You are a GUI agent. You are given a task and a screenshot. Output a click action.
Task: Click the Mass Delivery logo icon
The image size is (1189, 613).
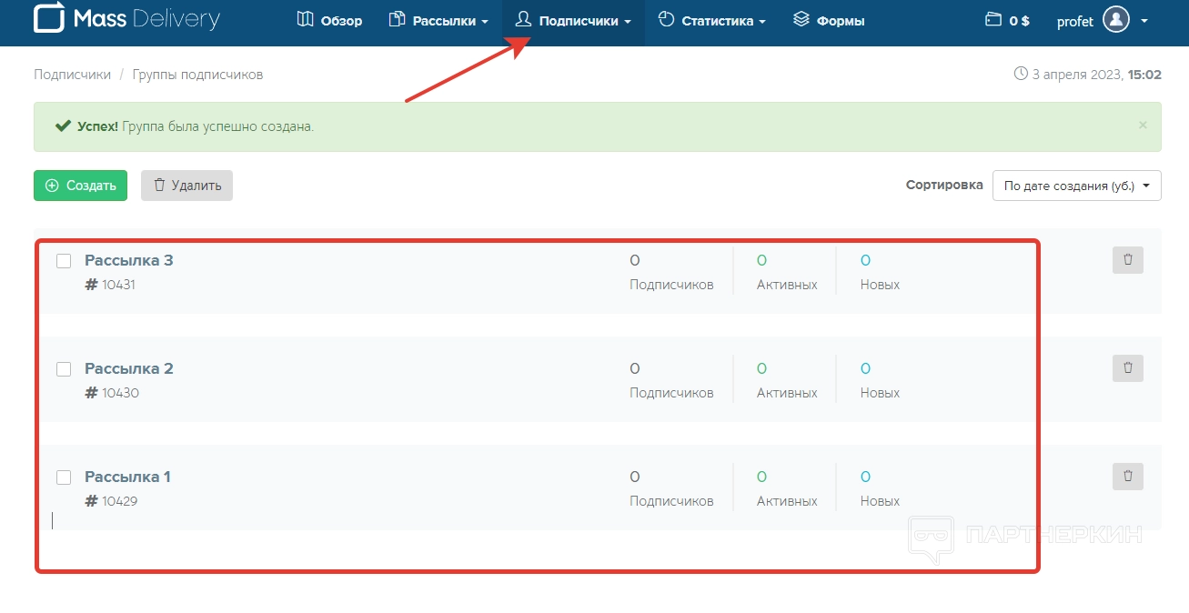coord(49,19)
